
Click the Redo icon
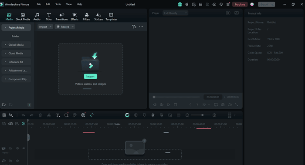31,115
